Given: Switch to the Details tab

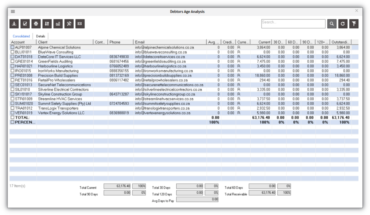Looking at the screenshot, I should [x=40, y=36].
